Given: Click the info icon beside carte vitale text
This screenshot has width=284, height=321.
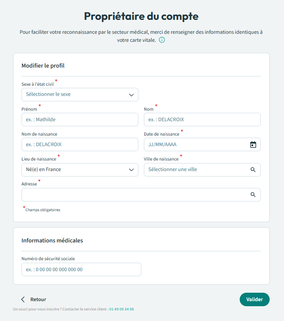Looking at the screenshot, I should point(162,40).
